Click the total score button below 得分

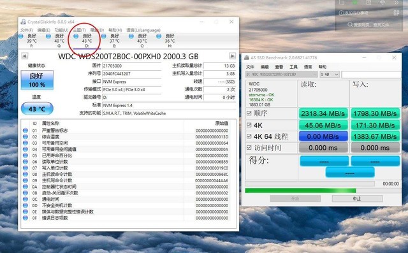350,173
